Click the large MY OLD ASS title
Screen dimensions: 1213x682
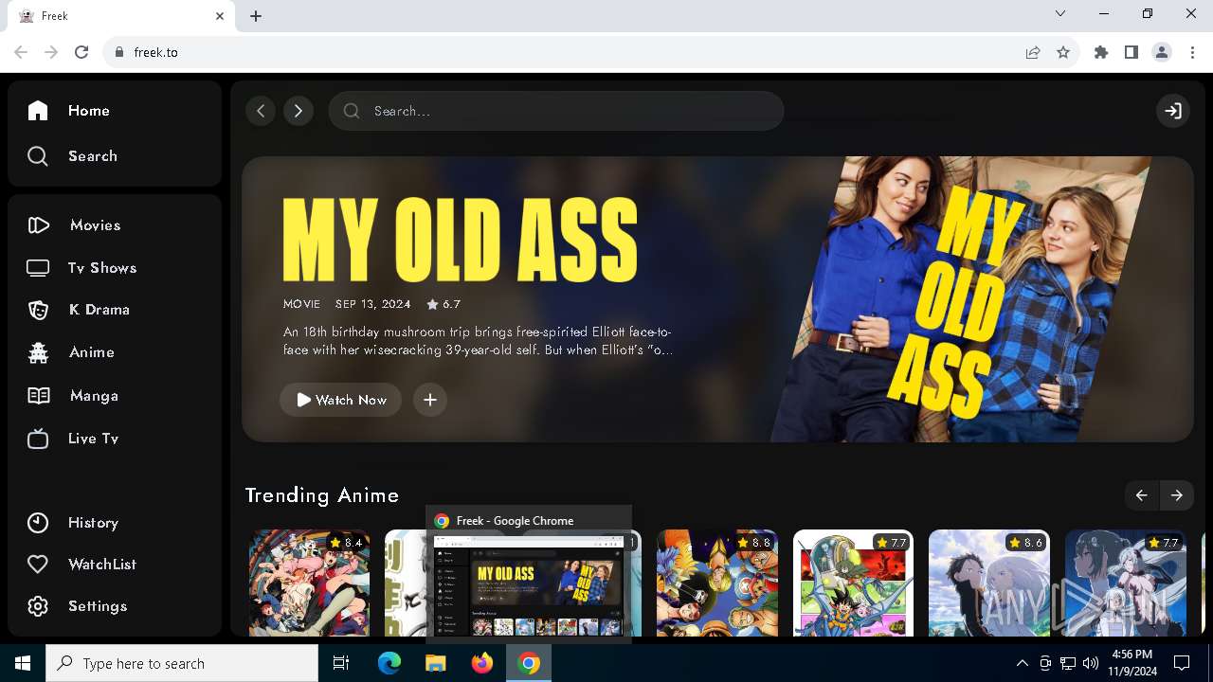click(461, 240)
